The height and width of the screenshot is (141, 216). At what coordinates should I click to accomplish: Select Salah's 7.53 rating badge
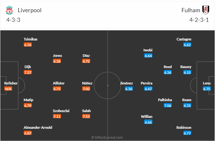pos(86,116)
